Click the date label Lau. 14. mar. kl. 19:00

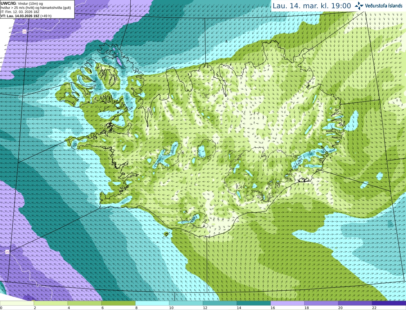[x=312, y=6]
